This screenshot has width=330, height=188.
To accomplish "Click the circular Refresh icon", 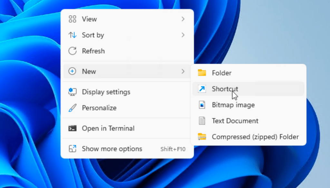I will click(x=73, y=51).
